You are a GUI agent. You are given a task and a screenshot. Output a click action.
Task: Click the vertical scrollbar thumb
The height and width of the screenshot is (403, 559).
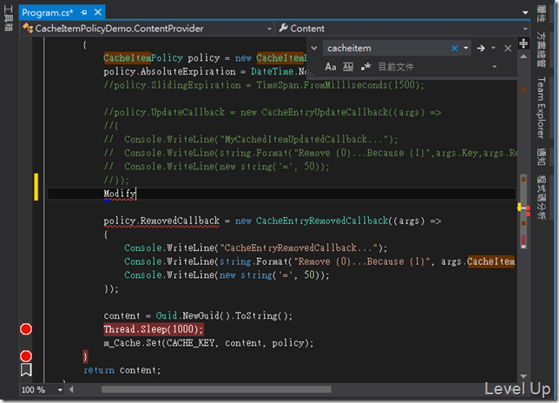[x=523, y=210]
